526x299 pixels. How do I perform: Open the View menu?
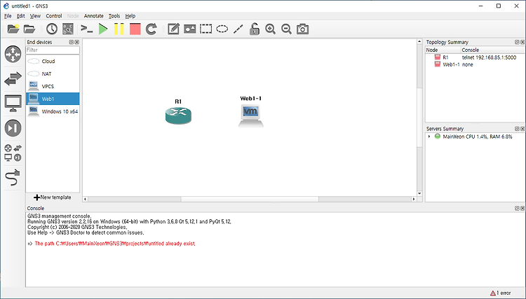tap(35, 15)
